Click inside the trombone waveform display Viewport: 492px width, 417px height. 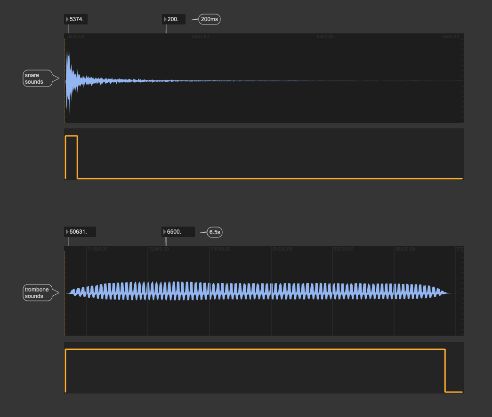(264, 291)
